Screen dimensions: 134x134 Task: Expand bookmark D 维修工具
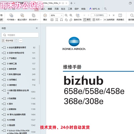click(x=2, y=64)
